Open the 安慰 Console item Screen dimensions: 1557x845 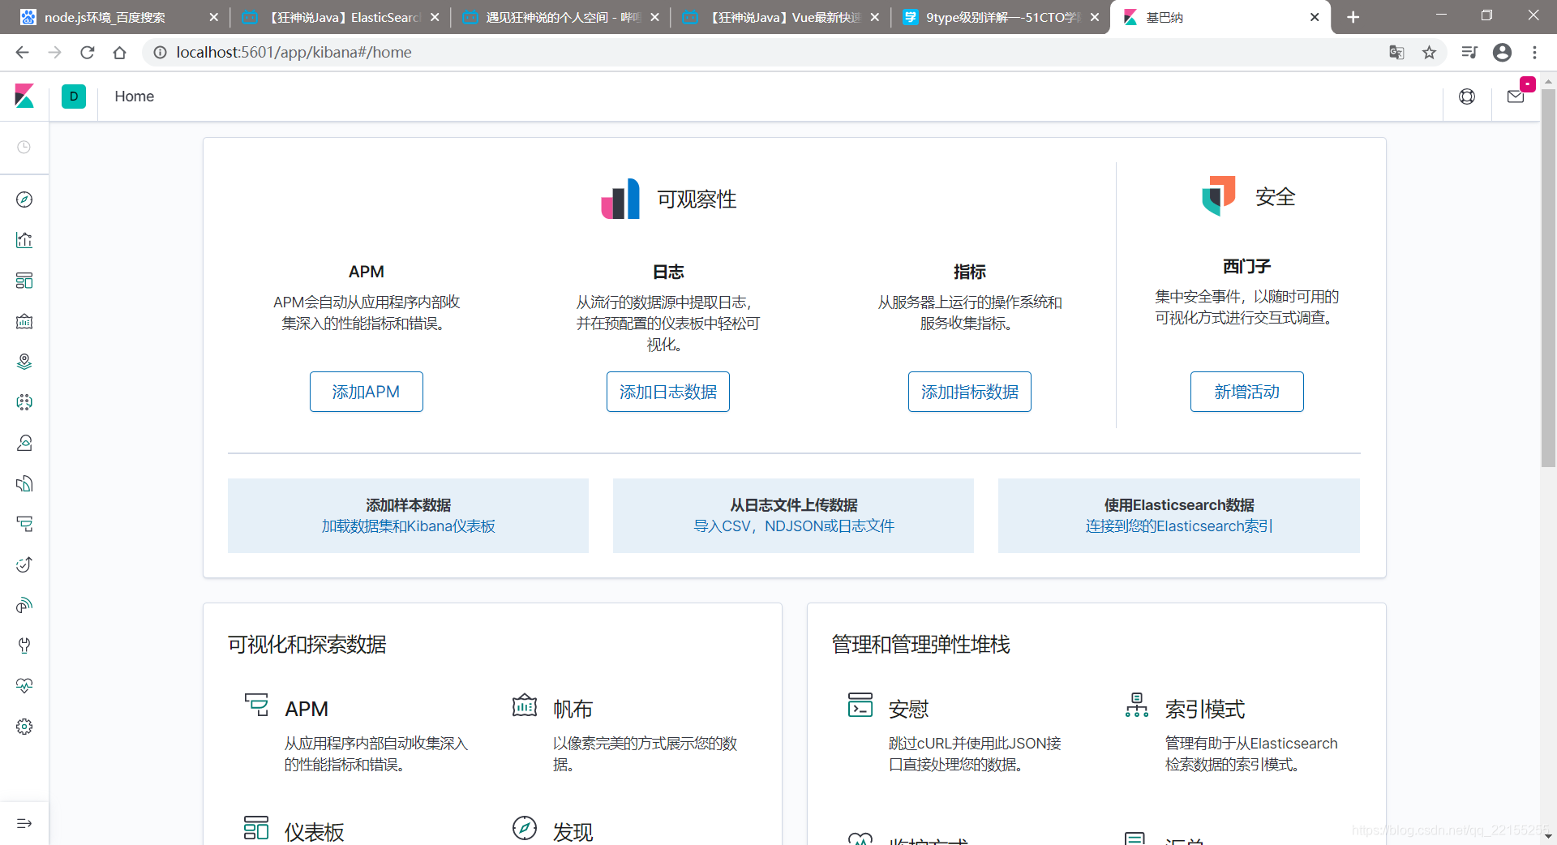(x=908, y=709)
